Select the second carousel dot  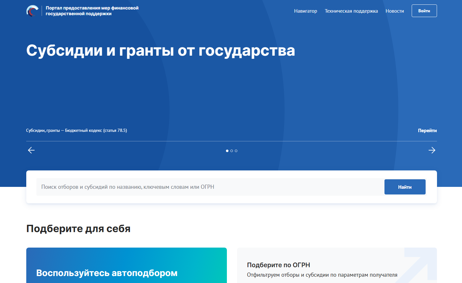(x=232, y=151)
